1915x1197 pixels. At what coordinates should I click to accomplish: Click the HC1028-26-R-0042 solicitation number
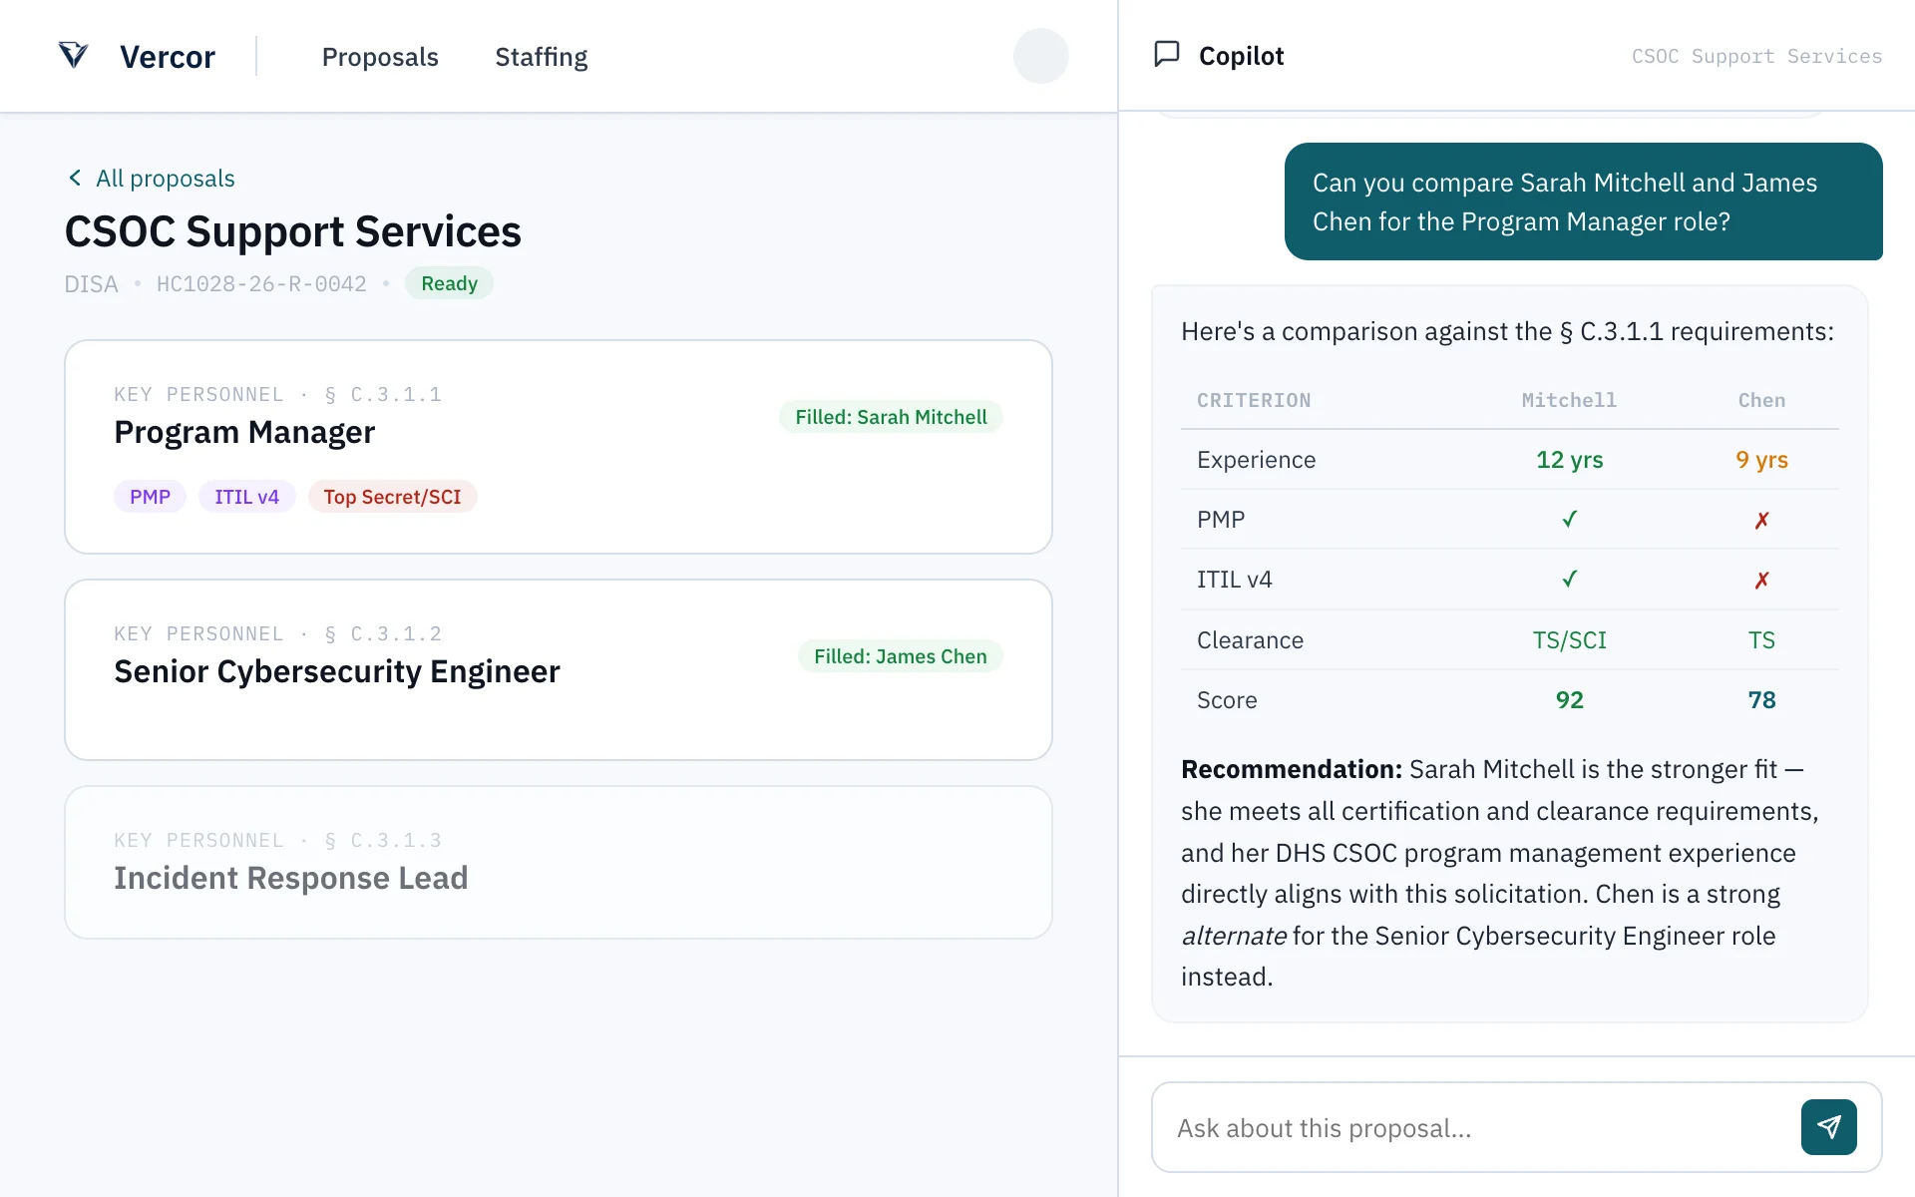261,283
